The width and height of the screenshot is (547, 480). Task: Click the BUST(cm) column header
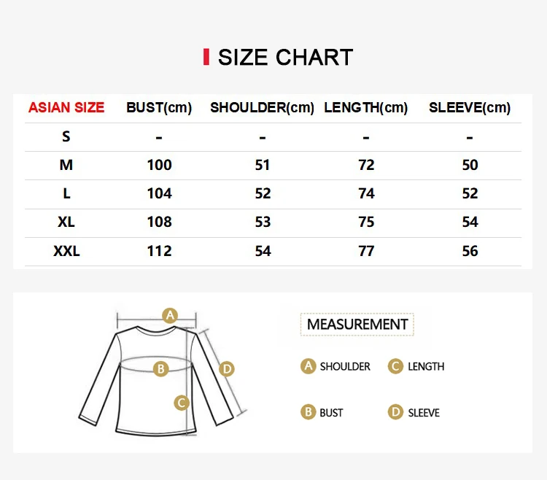pyautogui.click(x=159, y=107)
